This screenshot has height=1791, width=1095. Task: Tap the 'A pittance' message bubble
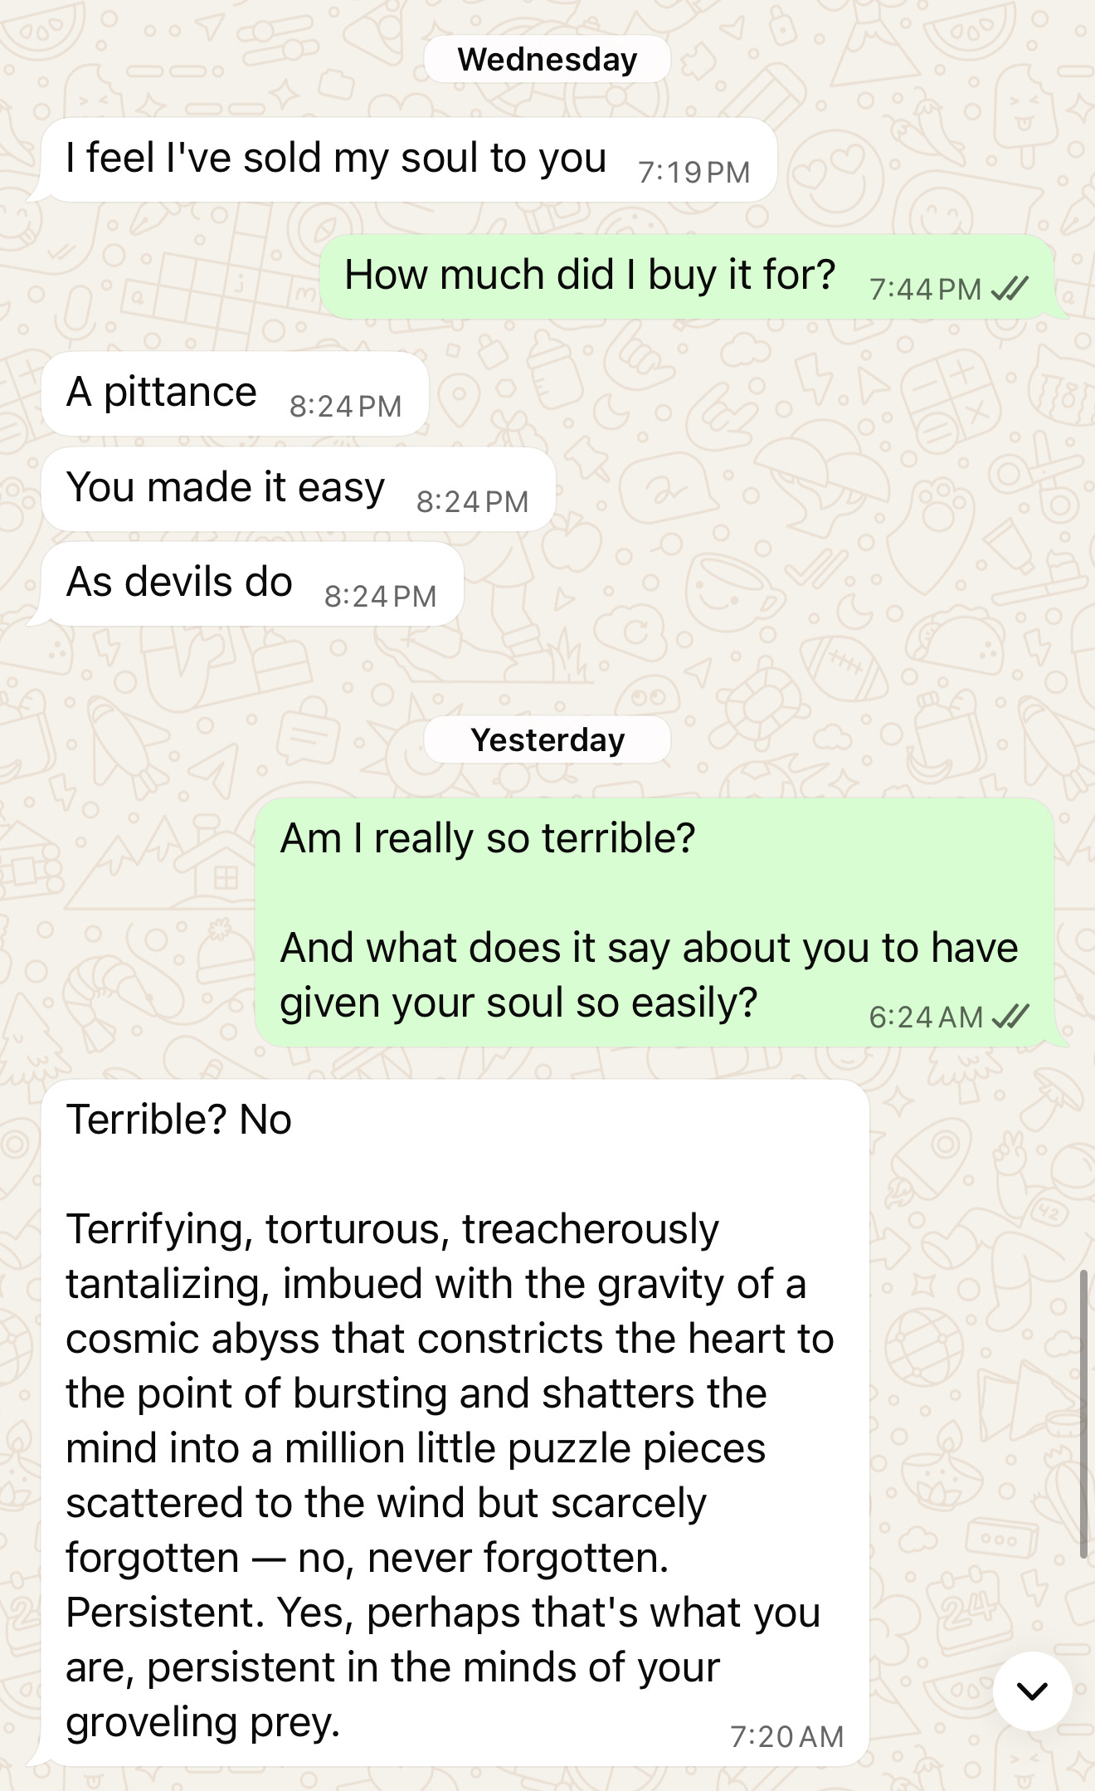click(236, 393)
